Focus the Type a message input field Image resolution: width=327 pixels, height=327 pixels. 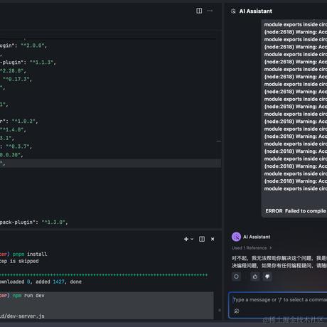click(x=278, y=305)
